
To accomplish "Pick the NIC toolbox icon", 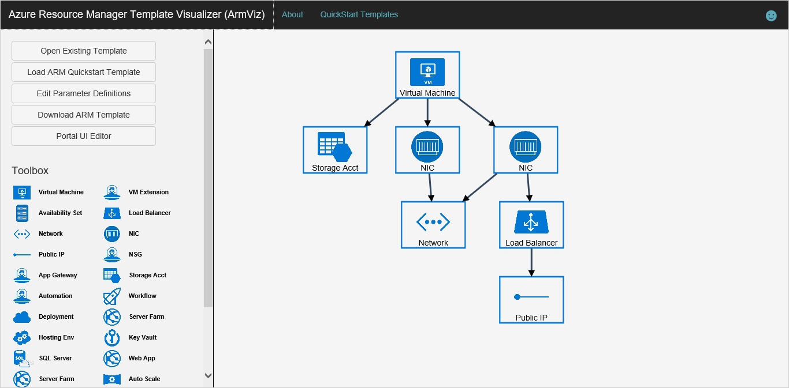I will 112,233.
